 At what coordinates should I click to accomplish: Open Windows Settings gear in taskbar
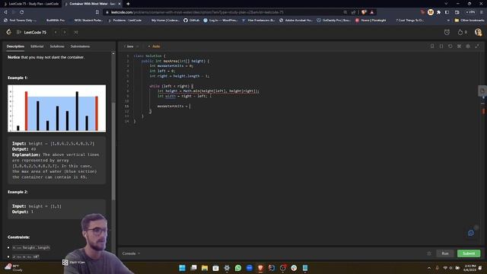(x=227, y=268)
